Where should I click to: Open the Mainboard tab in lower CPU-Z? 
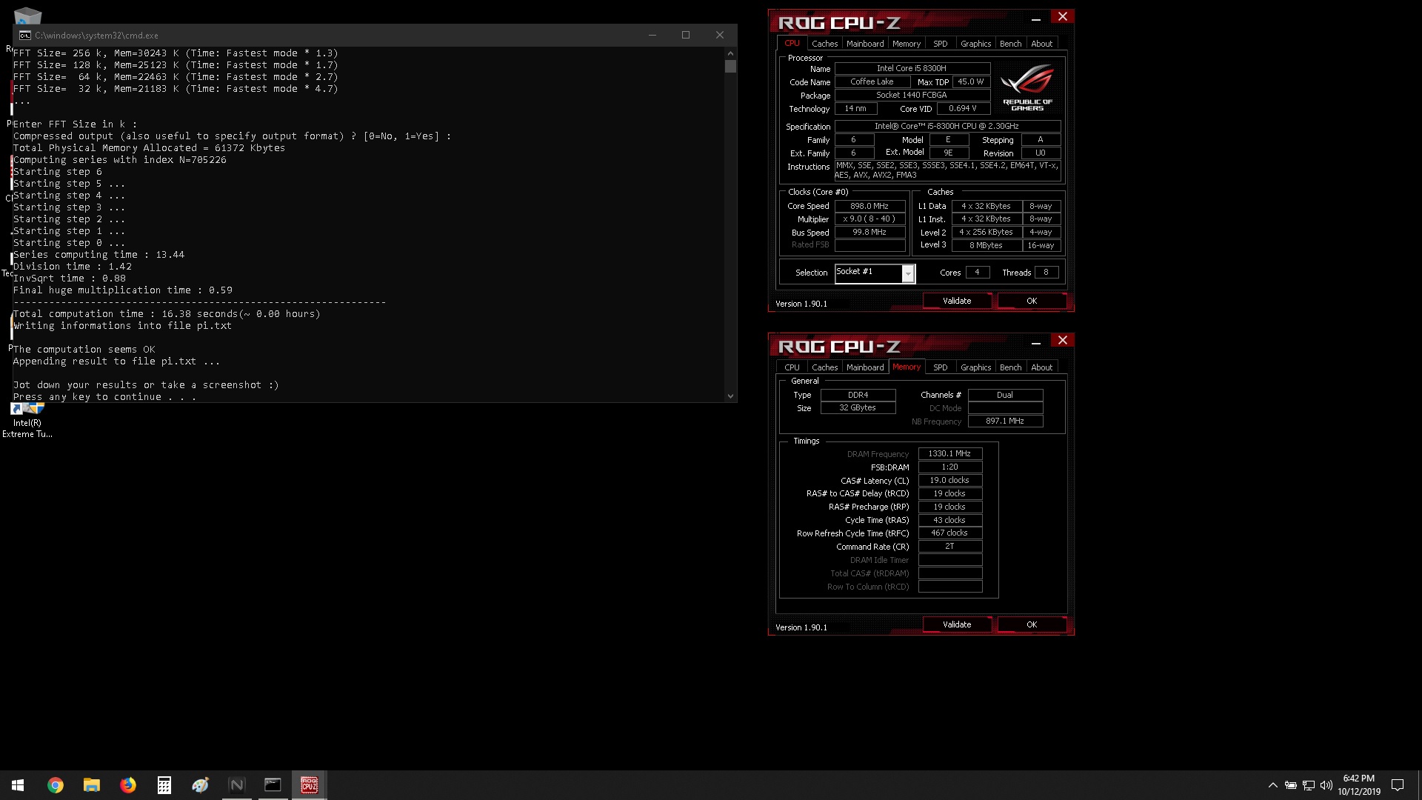coord(865,367)
